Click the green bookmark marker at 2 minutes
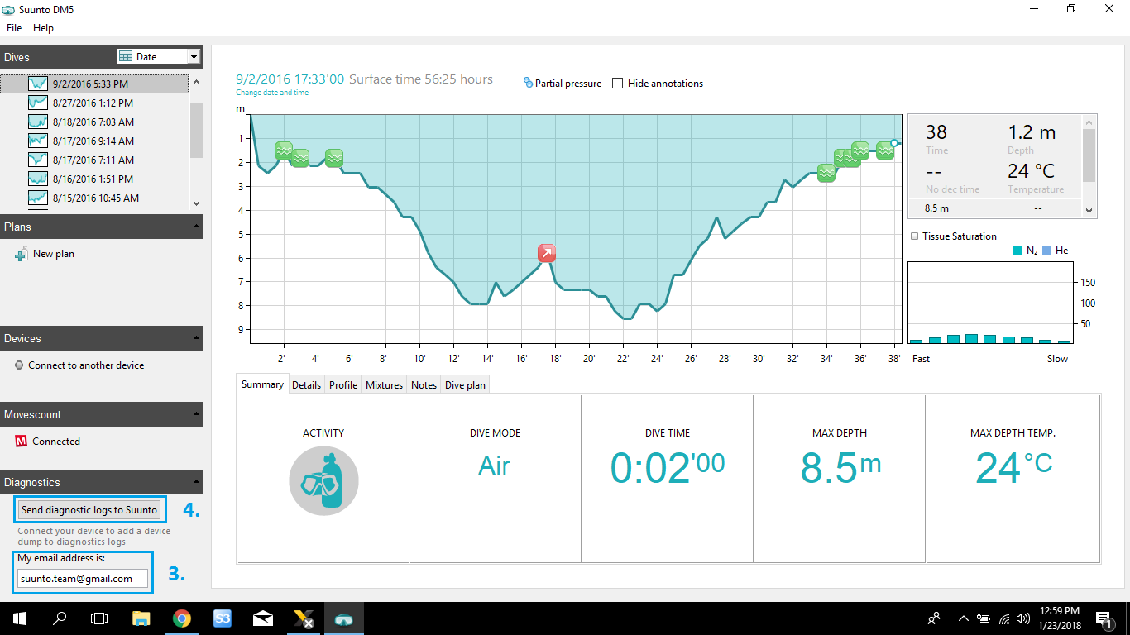Image resolution: width=1130 pixels, height=635 pixels. click(x=284, y=150)
